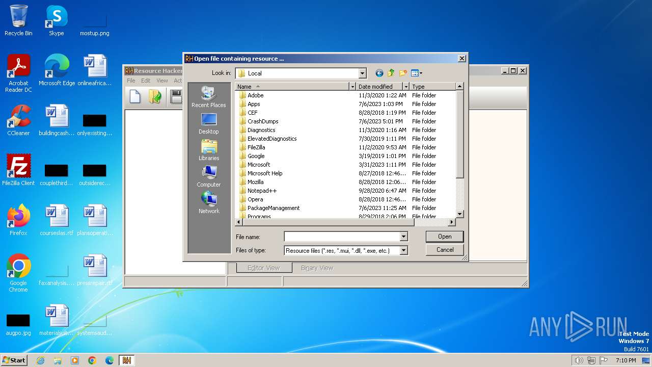The height and width of the screenshot is (367, 652).
Task: Click Chrome icon in taskbar
Action: [x=92, y=360]
